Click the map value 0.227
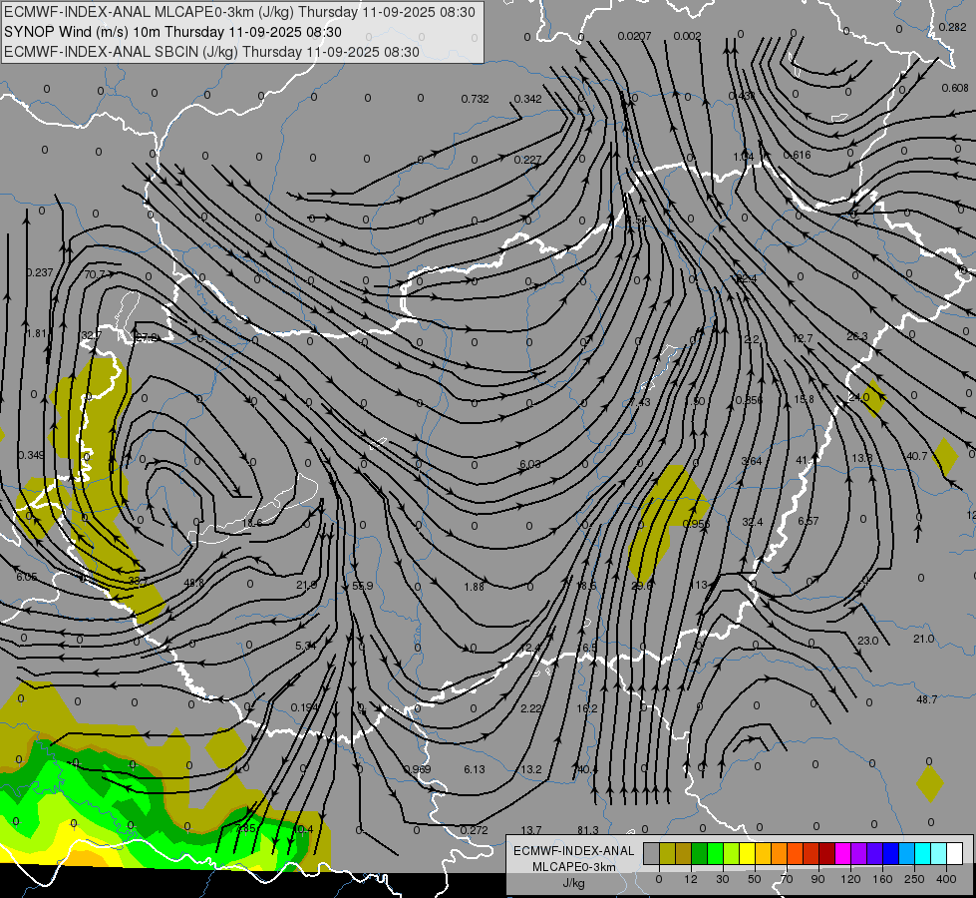 [x=527, y=161]
